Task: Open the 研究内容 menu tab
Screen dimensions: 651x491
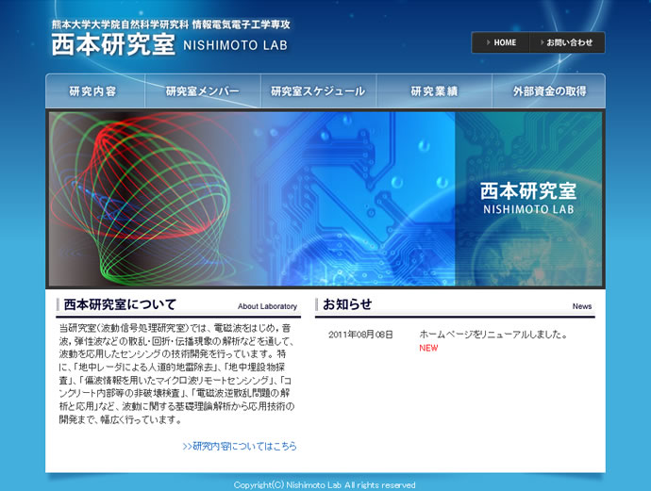Action: click(95, 90)
